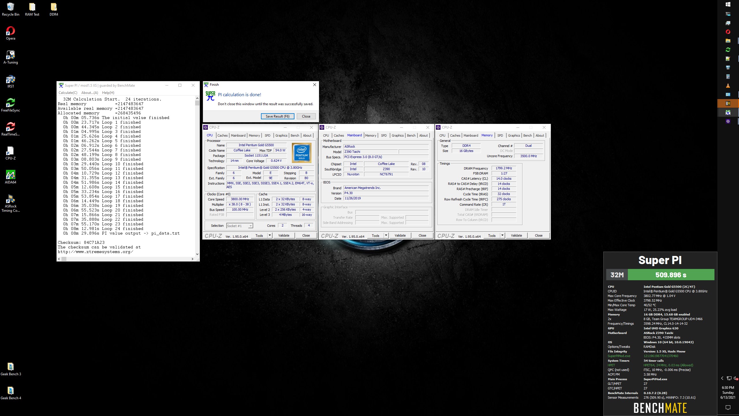
Task: Open the RAM Test folder on desktop
Action: [x=32, y=9]
